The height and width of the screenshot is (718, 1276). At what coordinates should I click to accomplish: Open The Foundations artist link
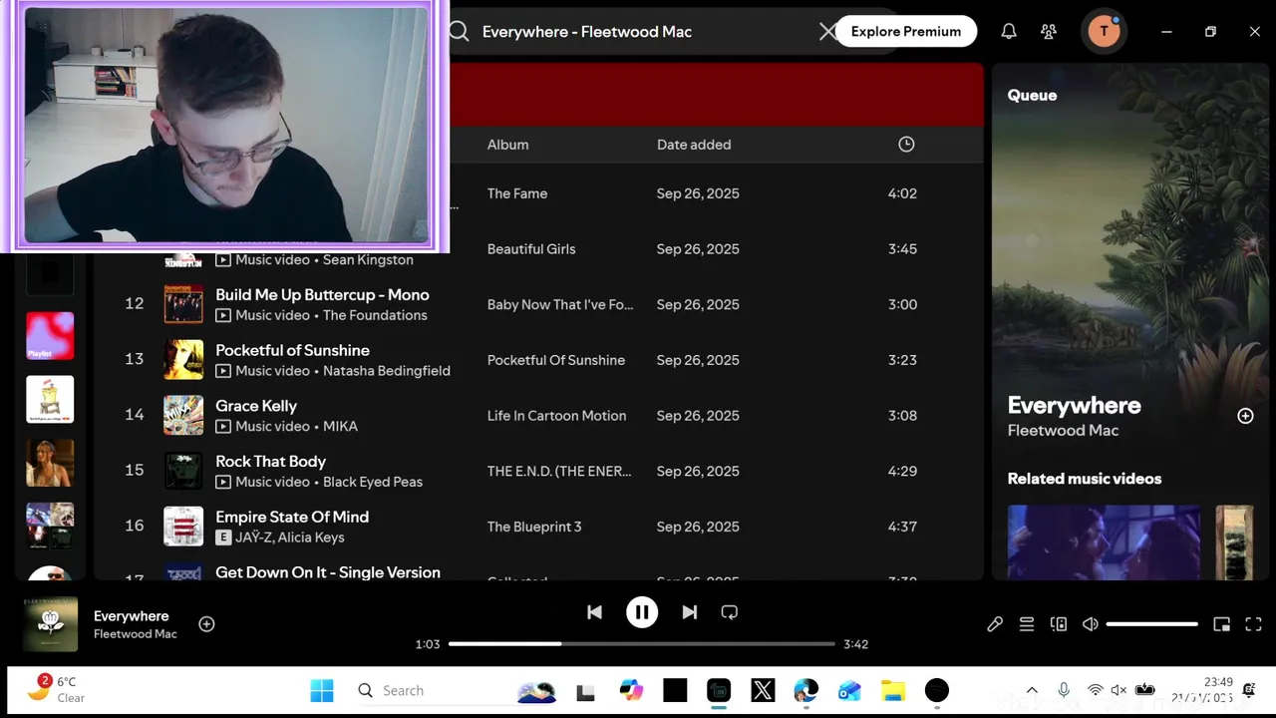tap(375, 315)
